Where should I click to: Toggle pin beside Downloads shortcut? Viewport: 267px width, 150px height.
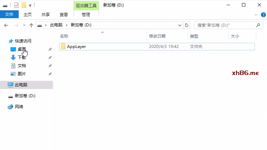[50, 58]
